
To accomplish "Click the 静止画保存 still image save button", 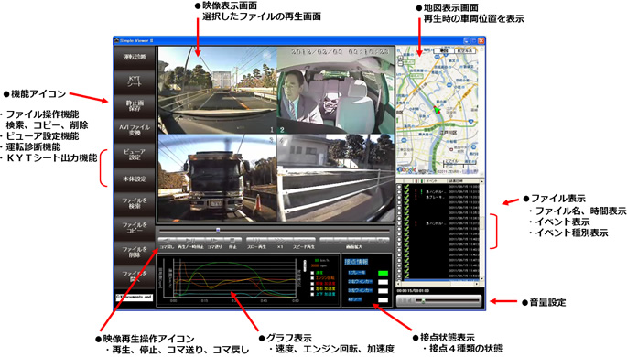I will point(135,105).
